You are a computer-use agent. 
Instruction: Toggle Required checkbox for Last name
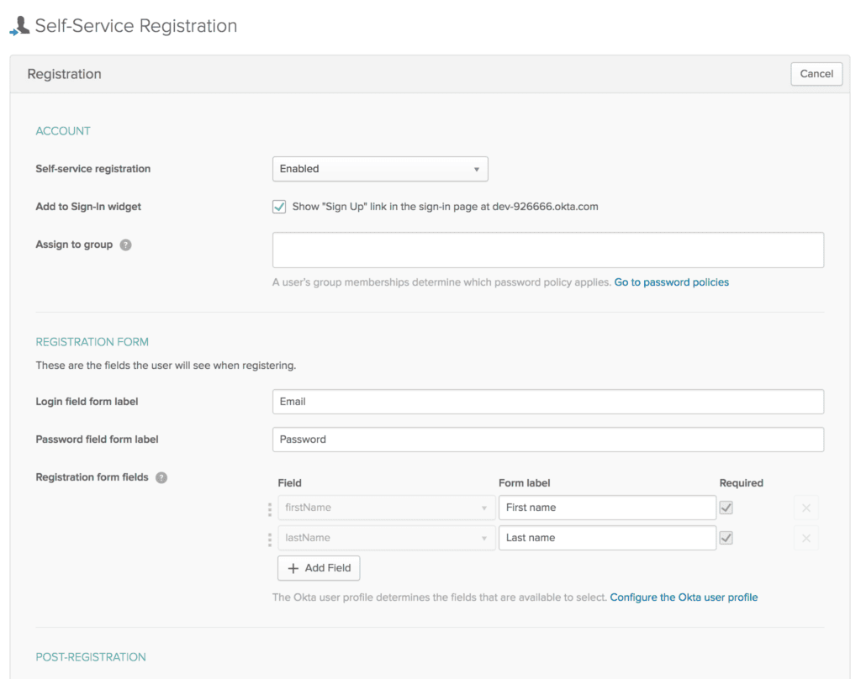(x=726, y=538)
